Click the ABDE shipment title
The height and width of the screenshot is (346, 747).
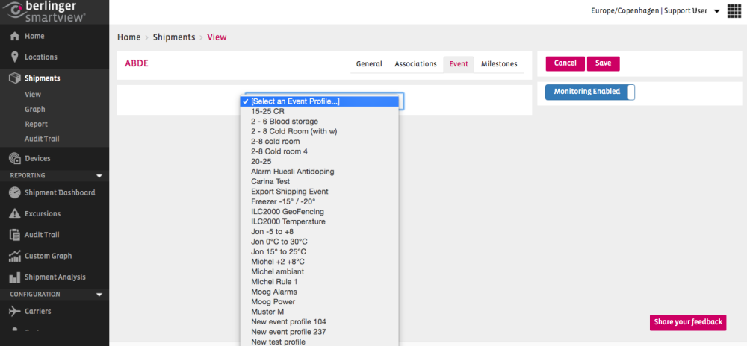point(137,63)
